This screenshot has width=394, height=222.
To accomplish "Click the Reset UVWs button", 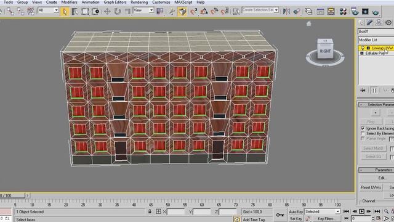I will click(371, 187).
